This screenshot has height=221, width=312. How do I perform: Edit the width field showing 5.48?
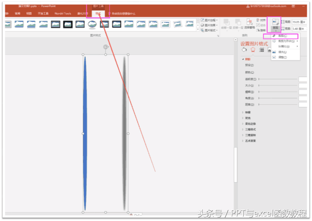[x=299, y=29]
